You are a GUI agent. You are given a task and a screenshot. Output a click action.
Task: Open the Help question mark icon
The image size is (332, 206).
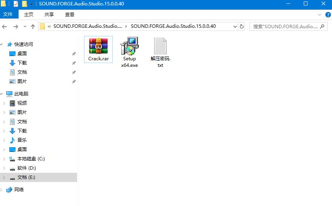(328, 15)
